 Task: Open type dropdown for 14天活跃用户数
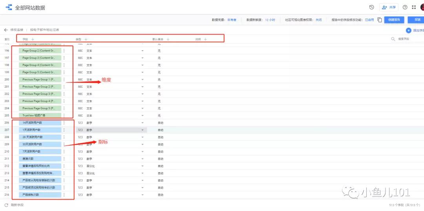tap(143, 123)
